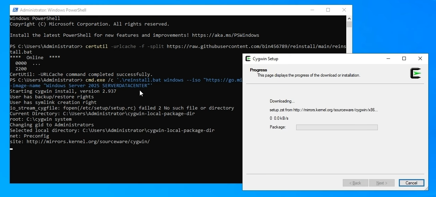Screen dimensions: 436x197
Task: Click the '**** Online ****' console line
Action: click(x=35, y=57)
